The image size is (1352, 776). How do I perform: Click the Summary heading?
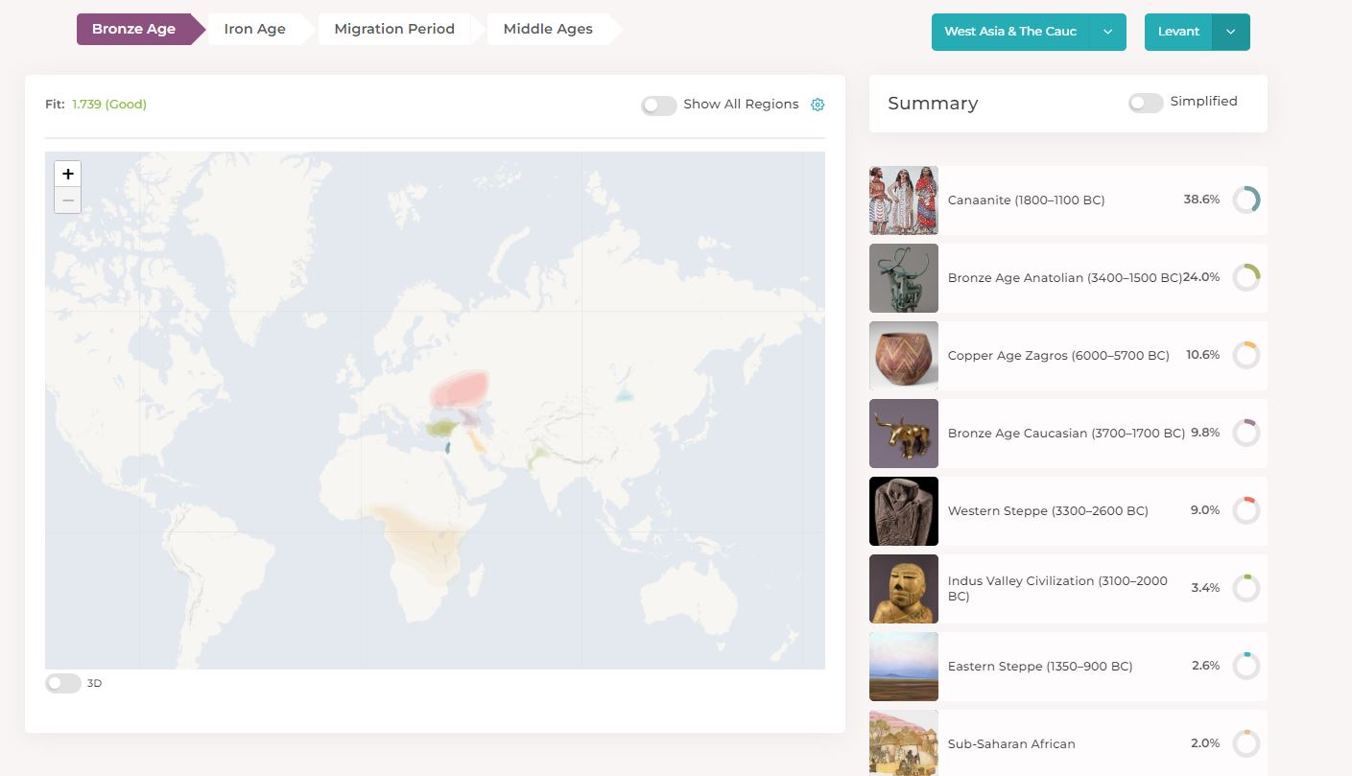(933, 104)
